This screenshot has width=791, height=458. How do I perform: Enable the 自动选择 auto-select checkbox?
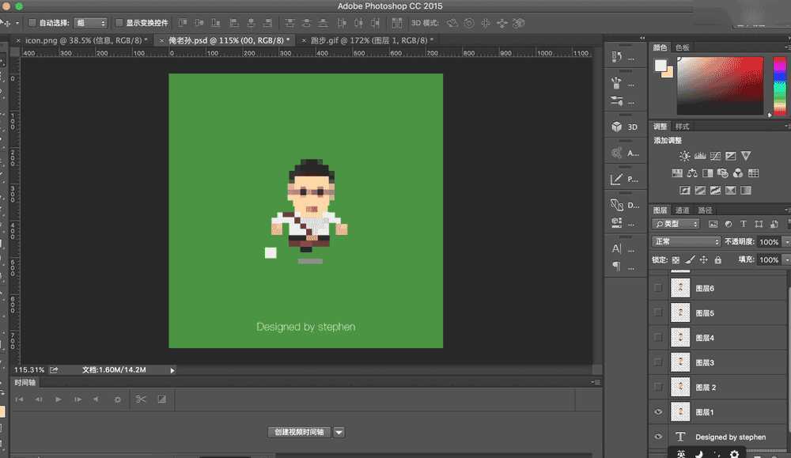[x=32, y=23]
